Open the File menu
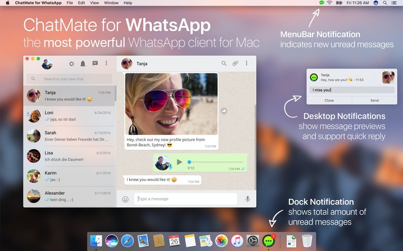The height and width of the screenshot is (251, 403). (x=70, y=3)
